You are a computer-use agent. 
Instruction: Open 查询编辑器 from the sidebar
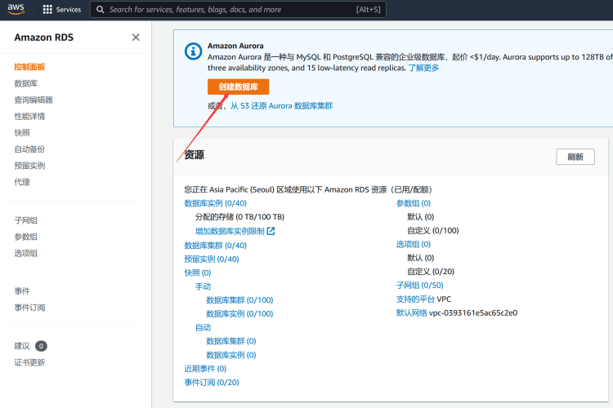tap(34, 100)
